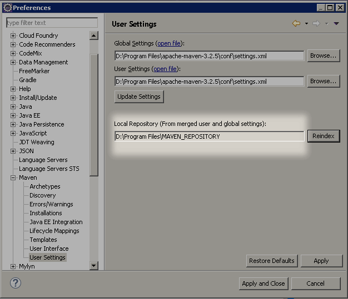Click the help question mark icon
Screen dimensions: 348x299
coord(15,283)
